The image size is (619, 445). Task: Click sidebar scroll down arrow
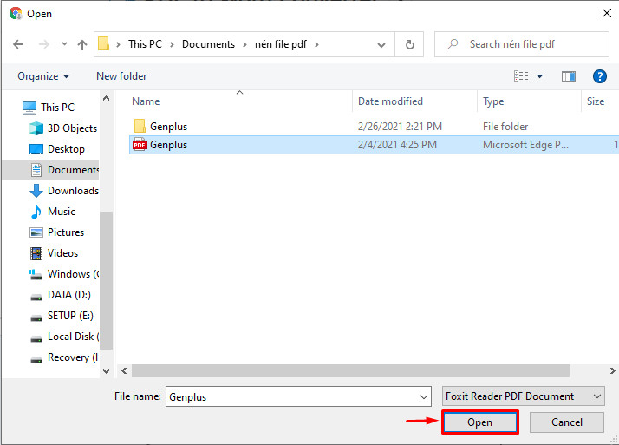point(106,370)
